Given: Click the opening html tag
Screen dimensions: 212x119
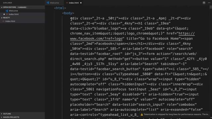Looking at the screenshot, I should (x=60, y=8).
